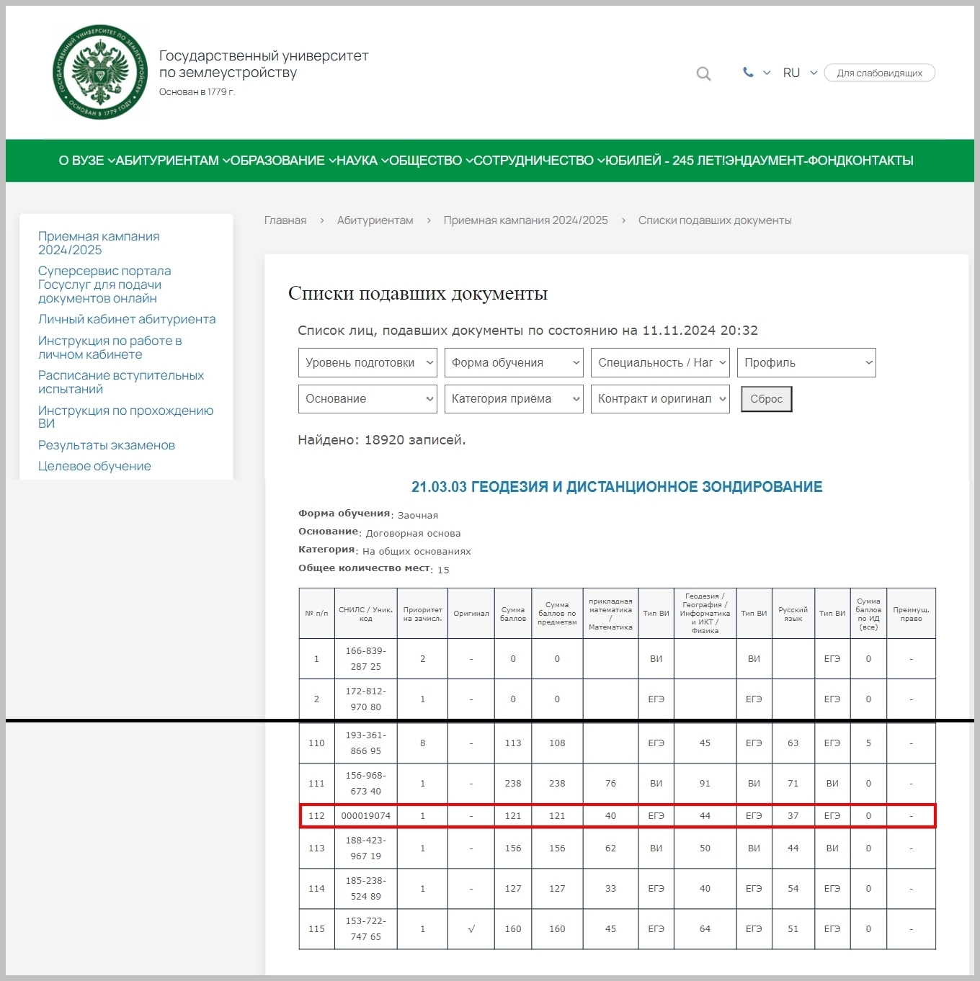
Task: Open 'Расписание вступительных испытаний' link
Action: pos(121,382)
